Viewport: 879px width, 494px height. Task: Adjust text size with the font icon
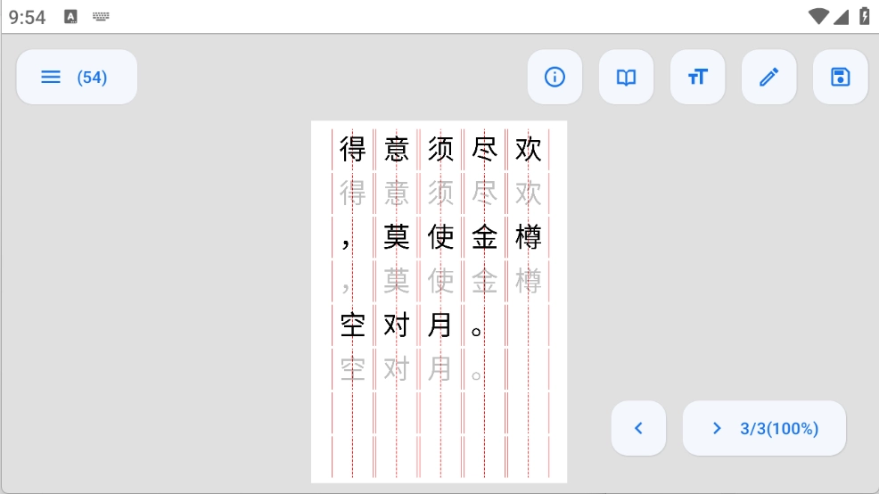697,77
